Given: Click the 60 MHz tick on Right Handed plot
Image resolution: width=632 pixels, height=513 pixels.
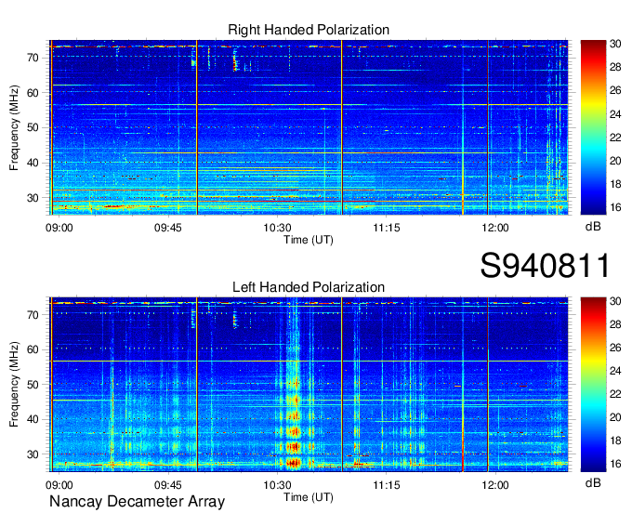Looking at the screenshot, I should tap(33, 93).
